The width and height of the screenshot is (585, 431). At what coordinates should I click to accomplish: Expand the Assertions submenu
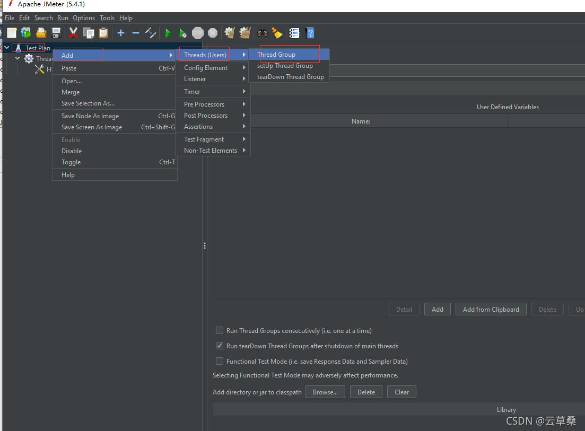[x=213, y=126]
